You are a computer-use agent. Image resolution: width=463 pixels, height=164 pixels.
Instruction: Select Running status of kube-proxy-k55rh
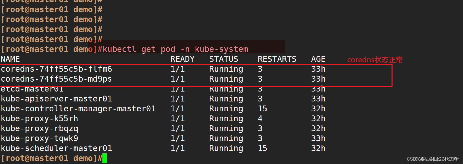[x=226, y=119]
